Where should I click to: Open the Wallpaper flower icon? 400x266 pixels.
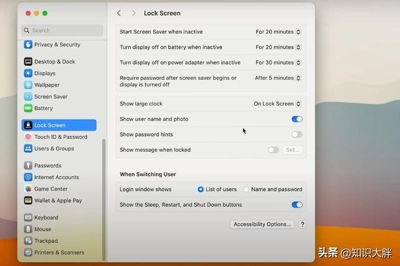pos(28,85)
